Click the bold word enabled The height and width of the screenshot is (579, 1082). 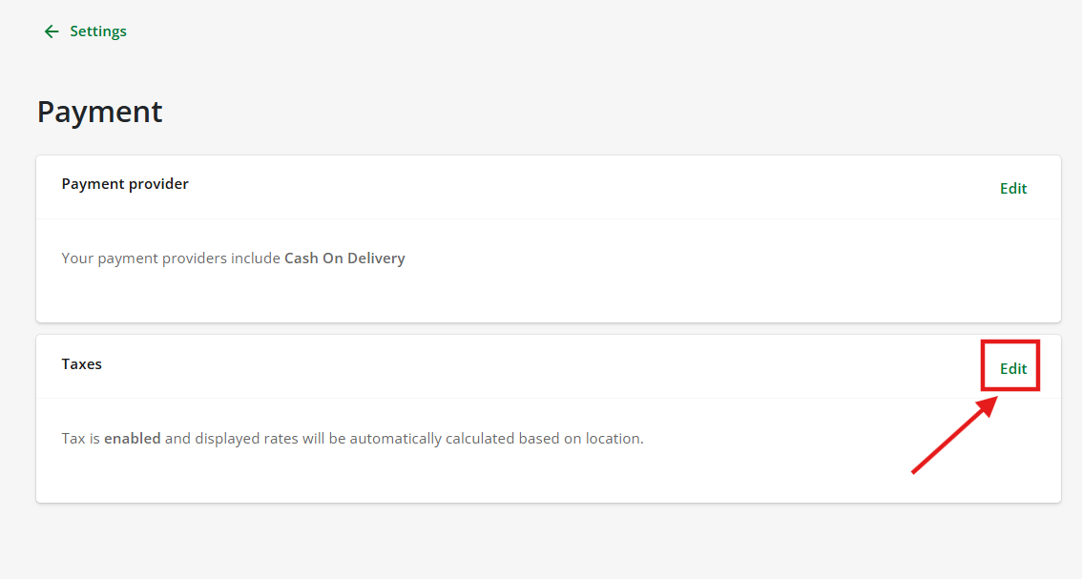133,438
